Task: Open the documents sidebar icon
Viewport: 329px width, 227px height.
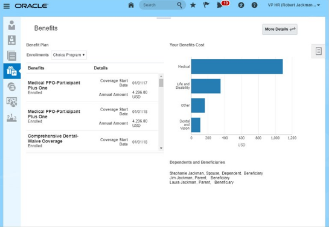Action: (x=11, y=56)
